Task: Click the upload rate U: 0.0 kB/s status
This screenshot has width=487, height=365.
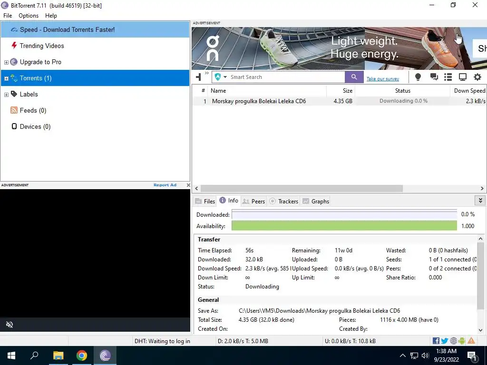Action: pyautogui.click(x=350, y=341)
